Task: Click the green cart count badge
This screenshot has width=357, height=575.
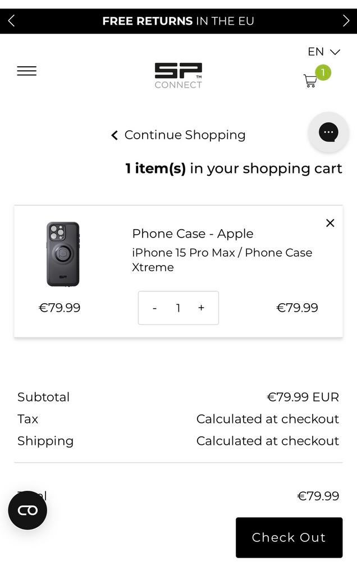Action: pyautogui.click(x=322, y=72)
